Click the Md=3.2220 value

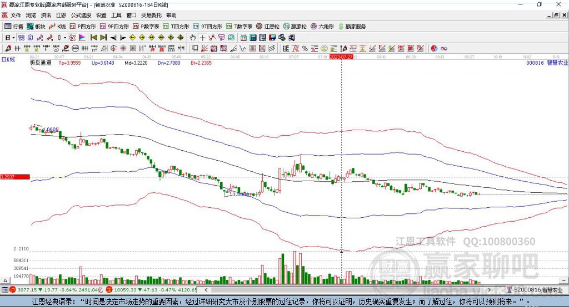click(x=136, y=63)
